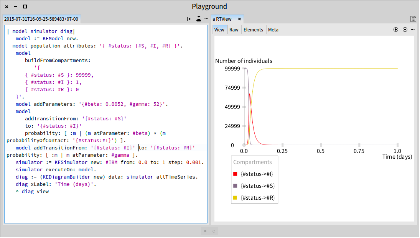The image size is (420, 238).
Task: Select the View tab
Action: [219, 30]
